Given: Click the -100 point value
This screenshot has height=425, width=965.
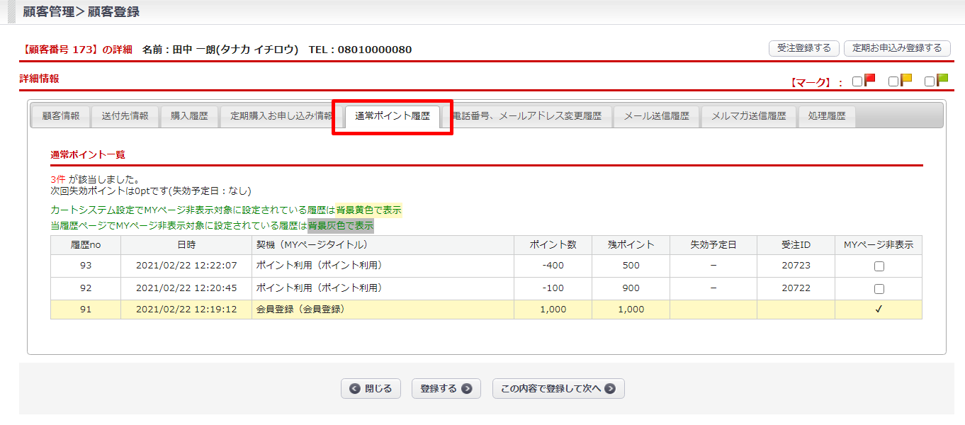Looking at the screenshot, I should [553, 288].
